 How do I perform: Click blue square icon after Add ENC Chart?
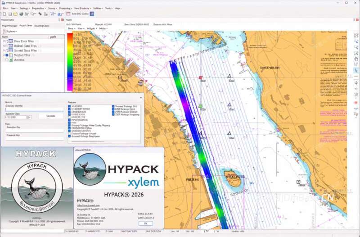92,14
